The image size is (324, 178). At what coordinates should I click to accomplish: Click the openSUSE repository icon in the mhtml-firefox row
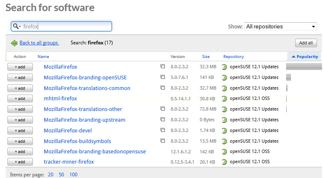click(x=224, y=99)
